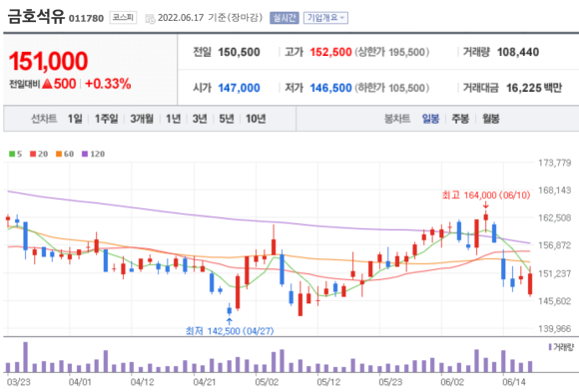Click the stock code 011780
This screenshot has height=392, width=579.
[x=86, y=19]
